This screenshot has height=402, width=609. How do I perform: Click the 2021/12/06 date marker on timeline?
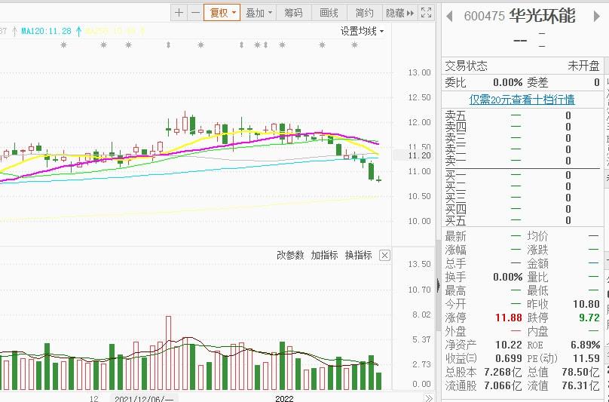tap(143, 397)
